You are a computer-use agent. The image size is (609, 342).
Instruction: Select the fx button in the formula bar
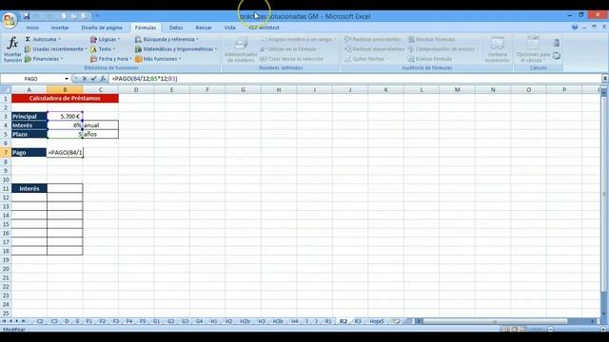(x=103, y=79)
